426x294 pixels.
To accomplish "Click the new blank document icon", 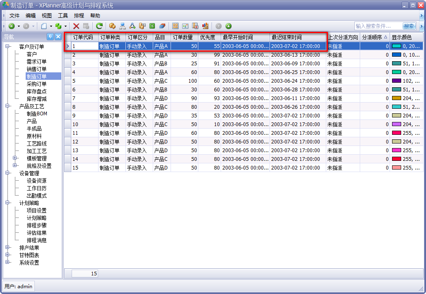I will 44,26.
